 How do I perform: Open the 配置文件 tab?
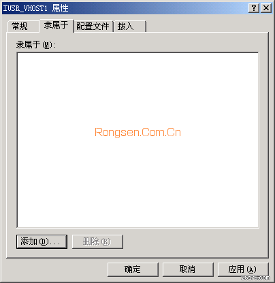pyautogui.click(x=93, y=27)
